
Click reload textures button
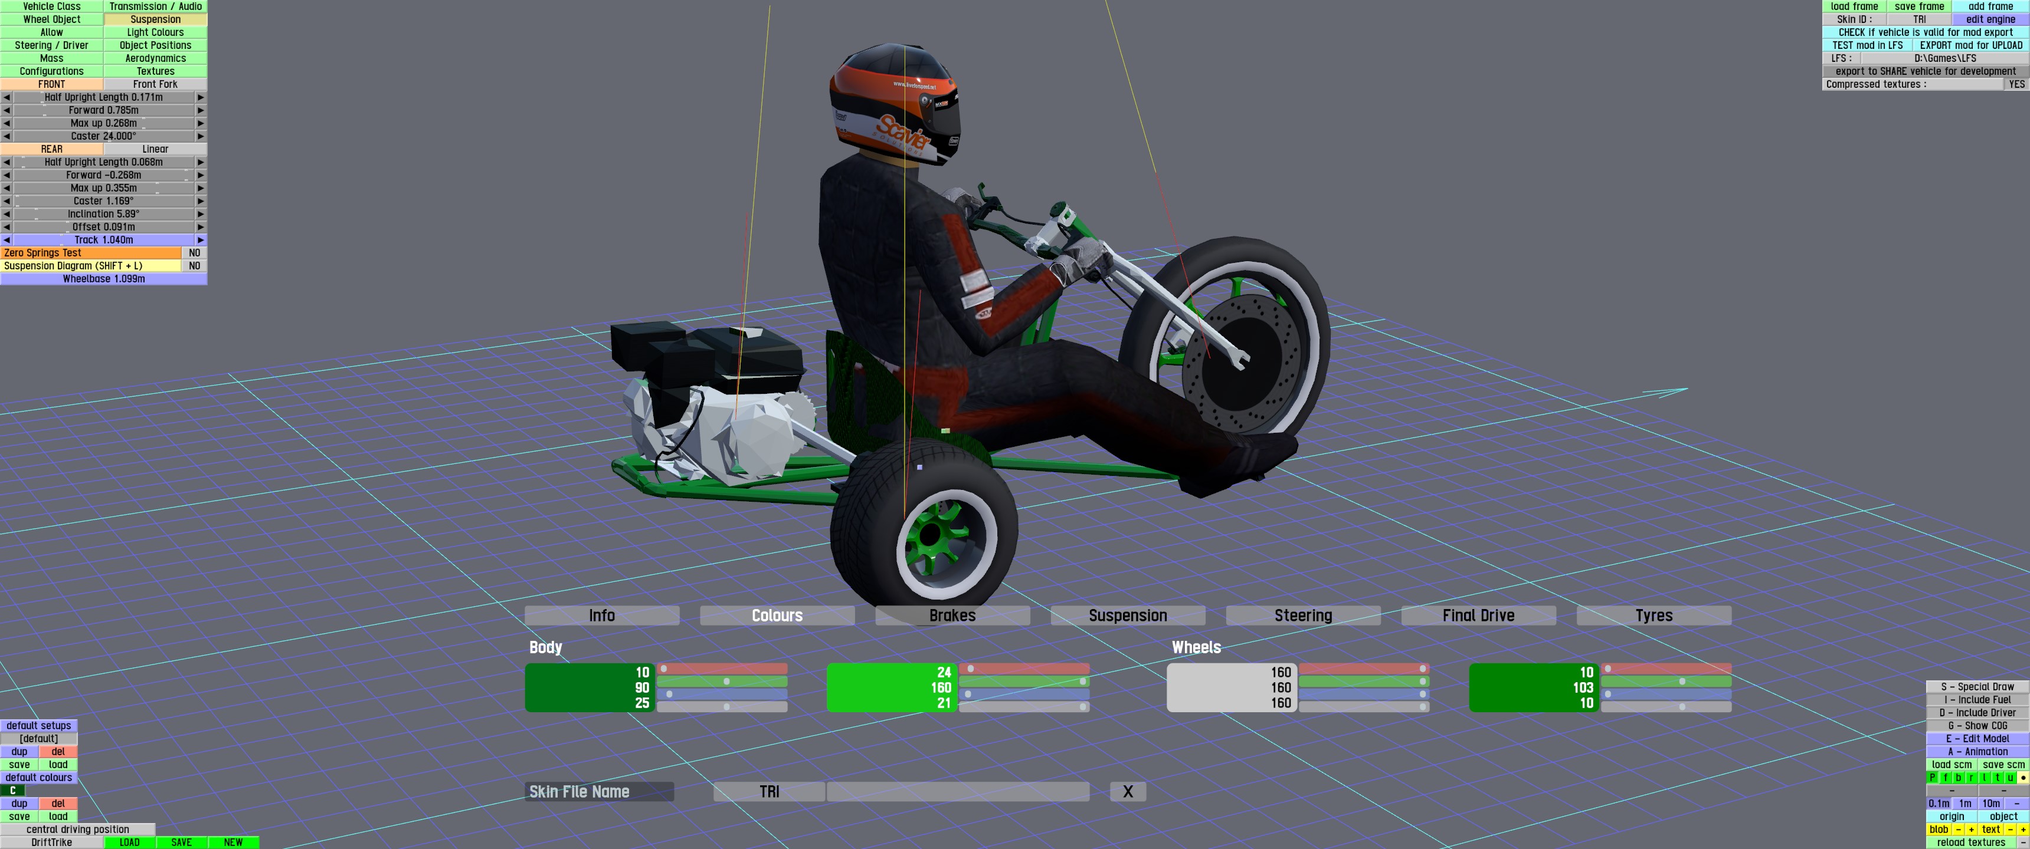[x=1970, y=842]
